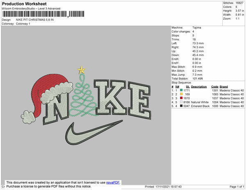This screenshot has width=246, height=190.
Task: Click the Max Stitch value 6.9 mm
Action: 197,67
